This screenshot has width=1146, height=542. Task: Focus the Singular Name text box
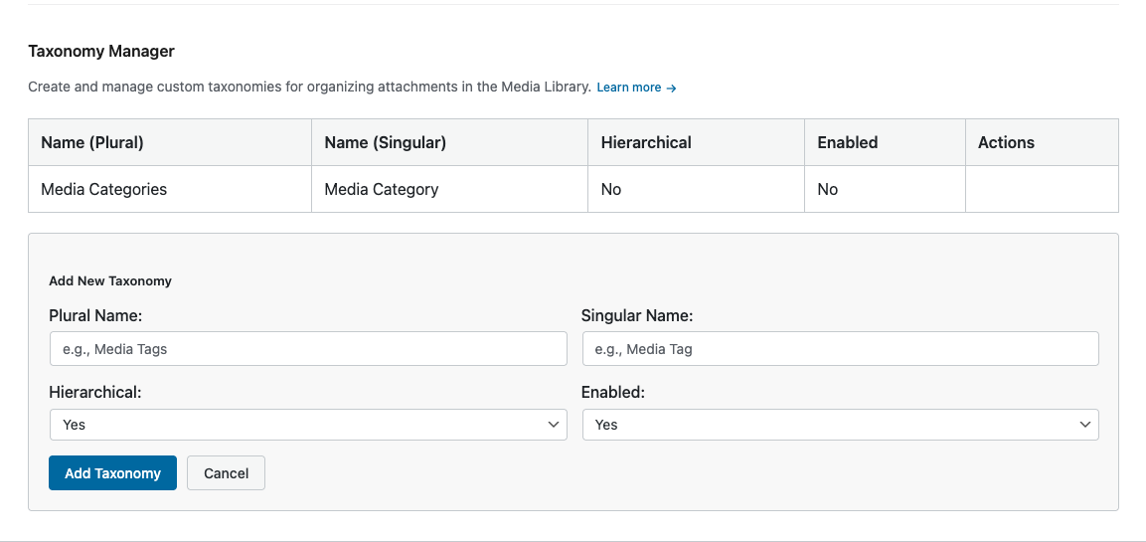point(840,349)
